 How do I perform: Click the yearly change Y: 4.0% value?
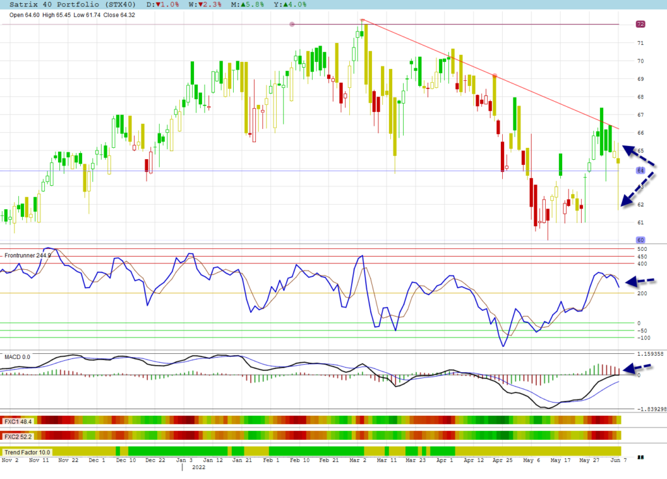click(290, 5)
